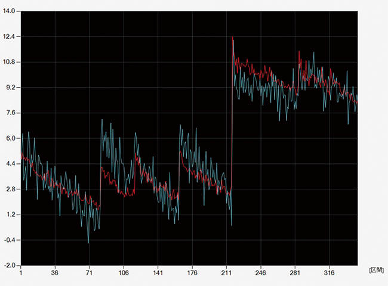Screen dimensions: 388x286
Task: Click the y-axis label 6.0
Action: click(10, 138)
